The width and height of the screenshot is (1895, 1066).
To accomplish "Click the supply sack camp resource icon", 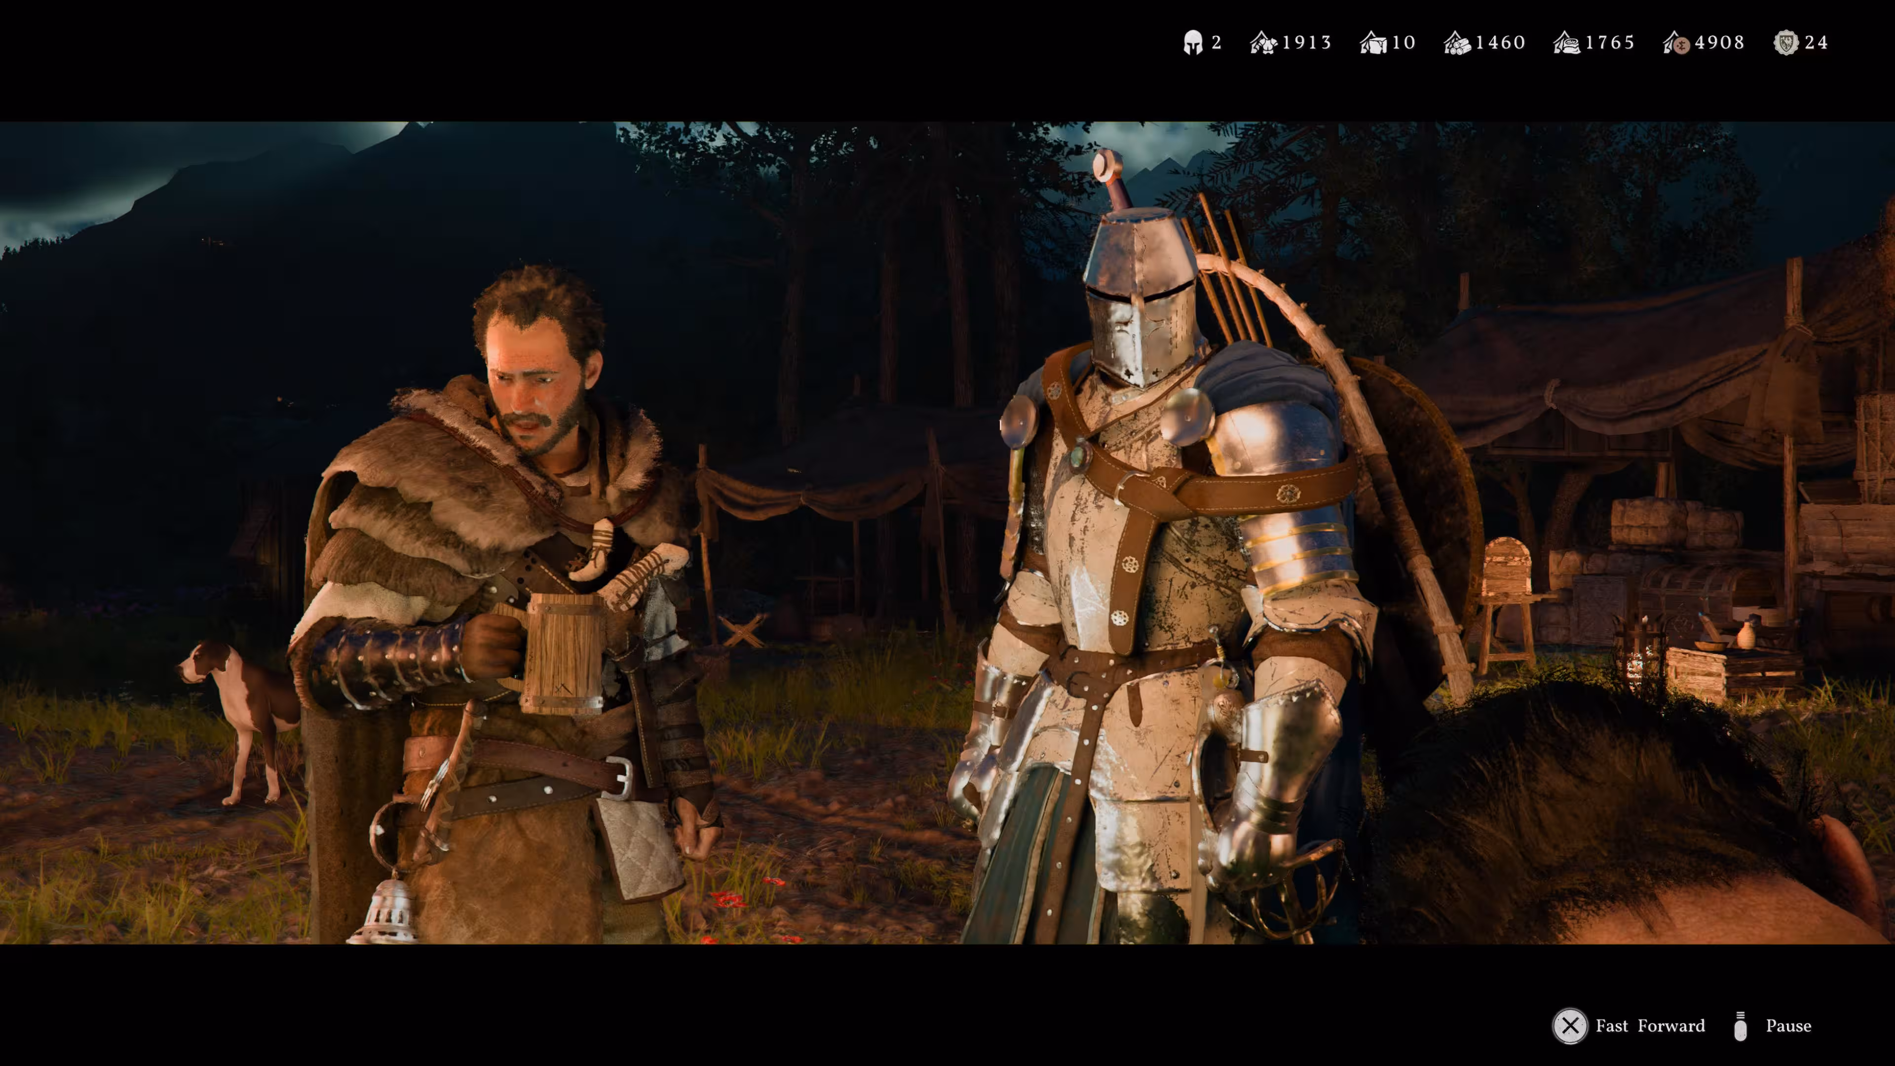I will click(x=1567, y=42).
